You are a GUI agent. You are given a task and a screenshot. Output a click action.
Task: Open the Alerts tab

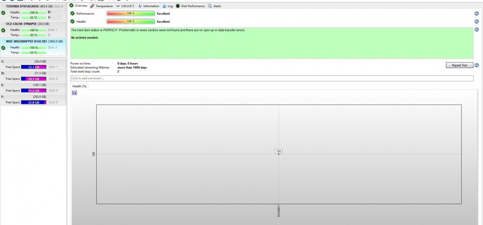(x=215, y=6)
